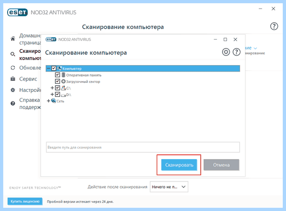The image size is (286, 211).
Task: Uncheck the C:\ drive checkbox
Action: tap(58, 88)
